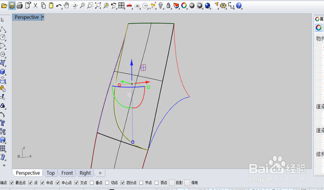The image size is (324, 190).
Task: Uncheck the 交点 osnap checkbox
Action: [x=76, y=183]
